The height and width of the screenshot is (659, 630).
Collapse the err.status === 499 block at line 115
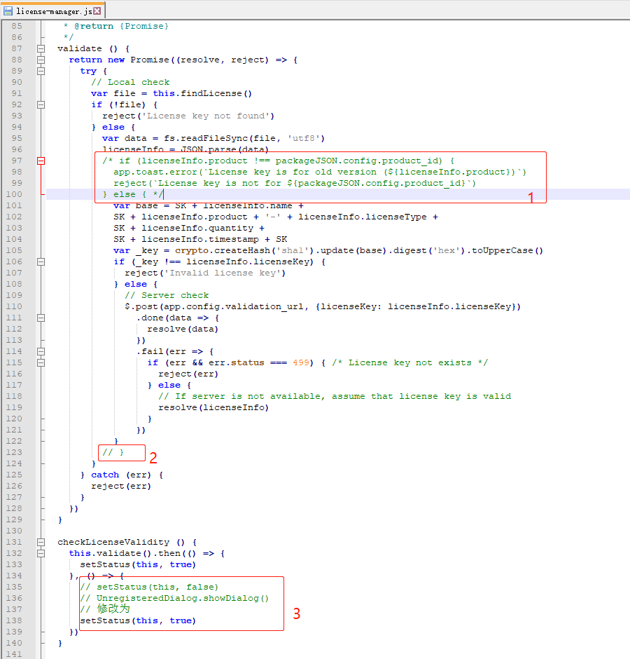point(41,362)
